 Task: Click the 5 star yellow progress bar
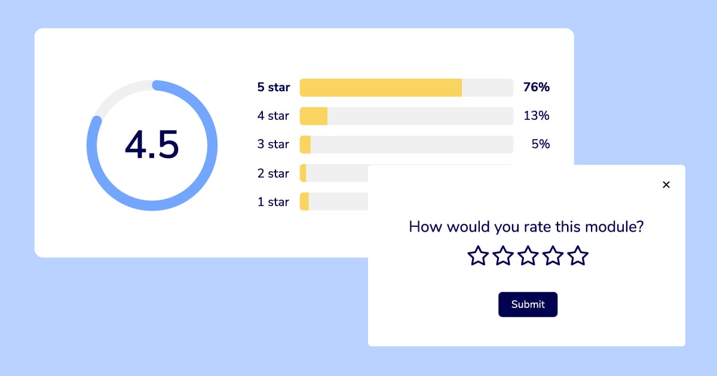[x=381, y=87]
